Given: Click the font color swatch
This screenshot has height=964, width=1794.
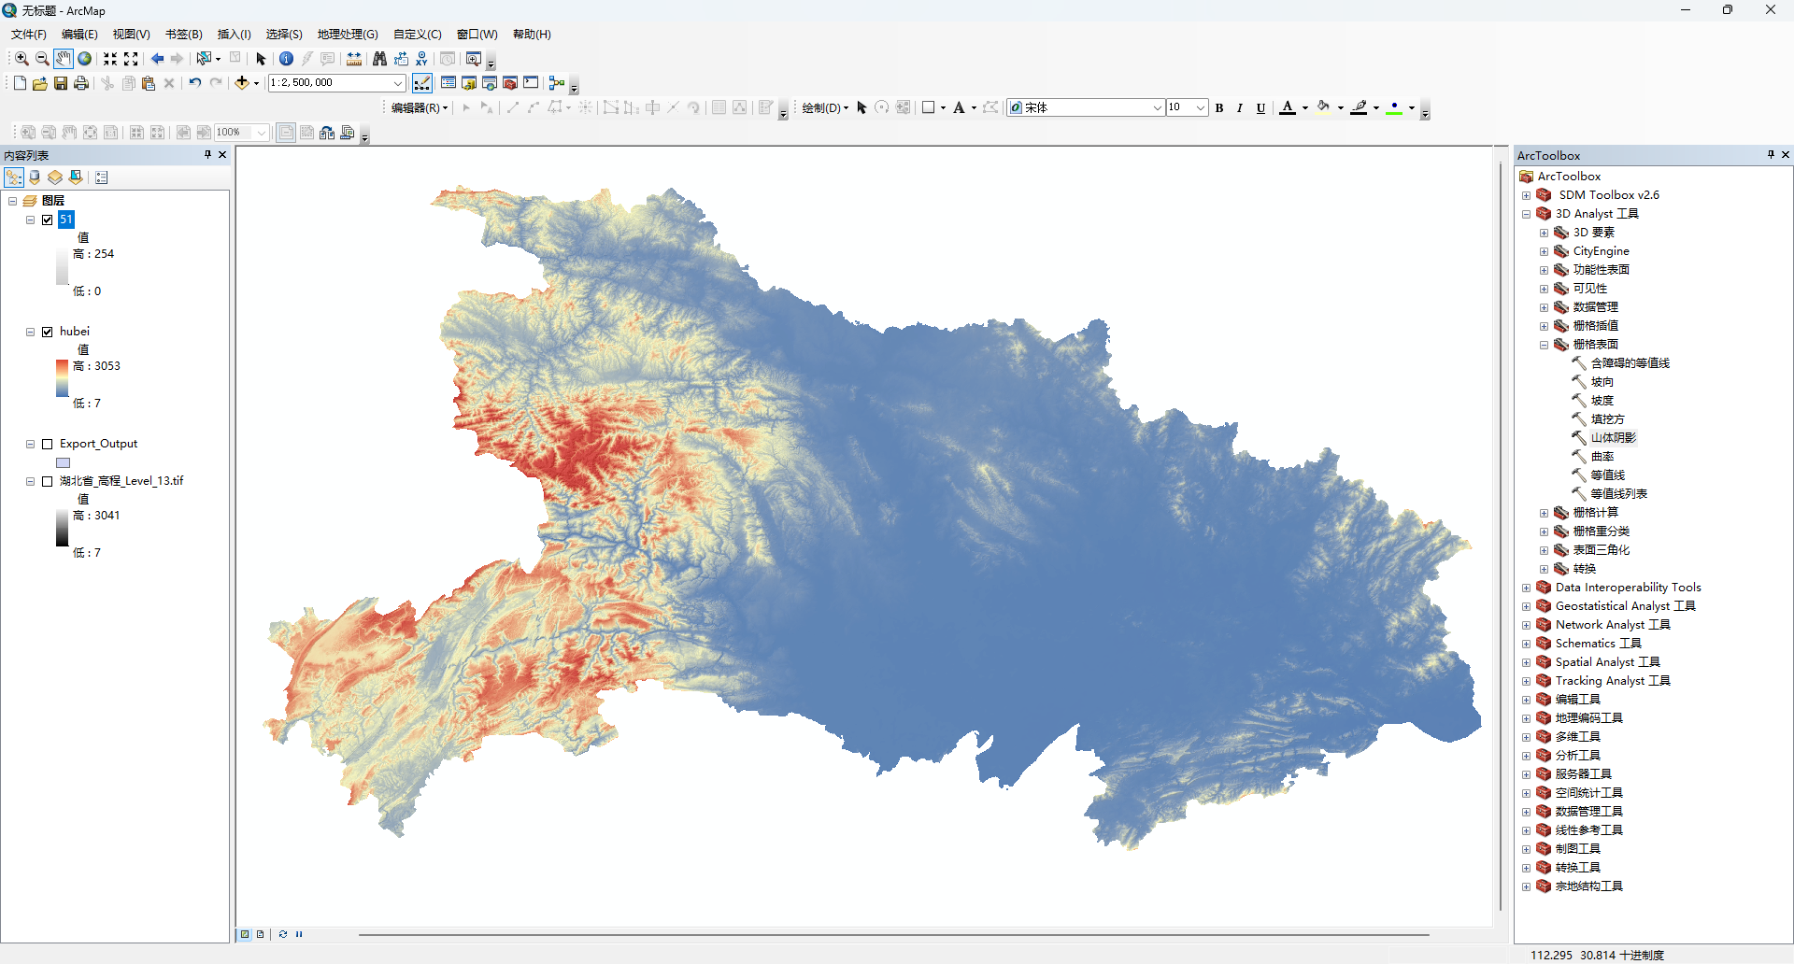Looking at the screenshot, I should pyautogui.click(x=1288, y=108).
